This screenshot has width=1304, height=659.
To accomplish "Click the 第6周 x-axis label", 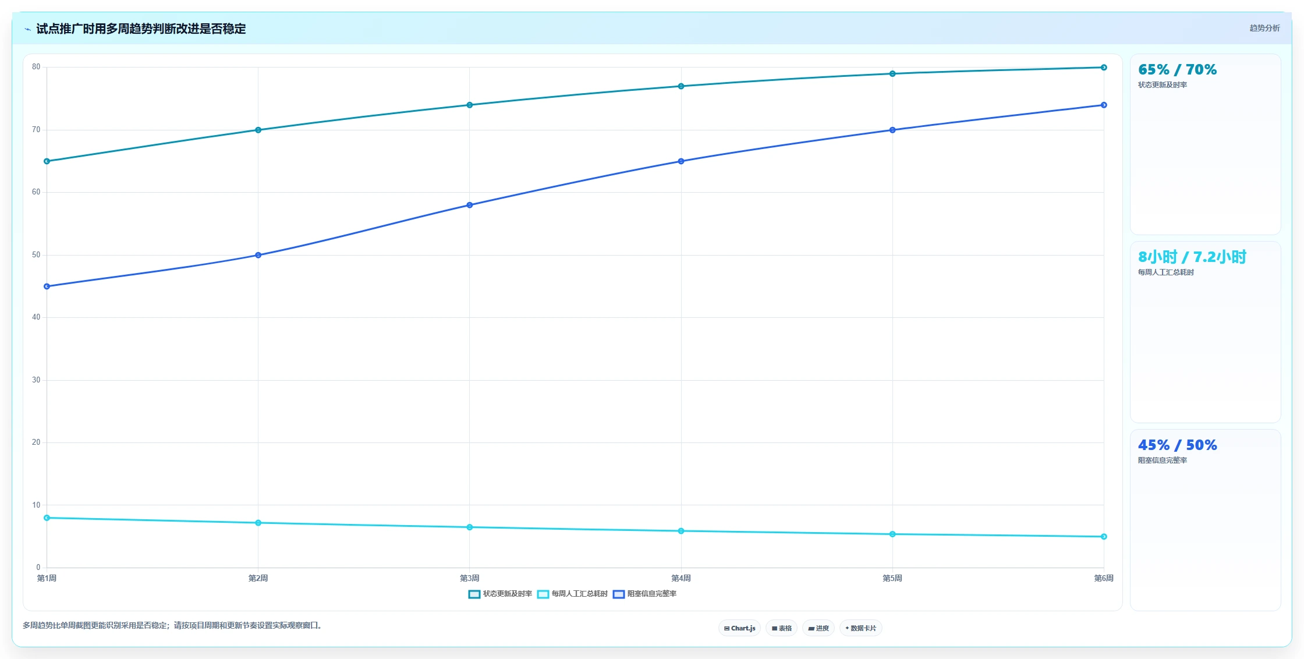I will 1104,578.
